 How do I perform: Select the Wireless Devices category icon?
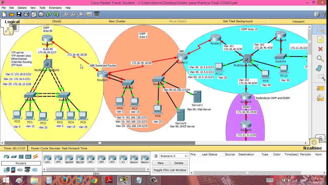tap(28, 156)
